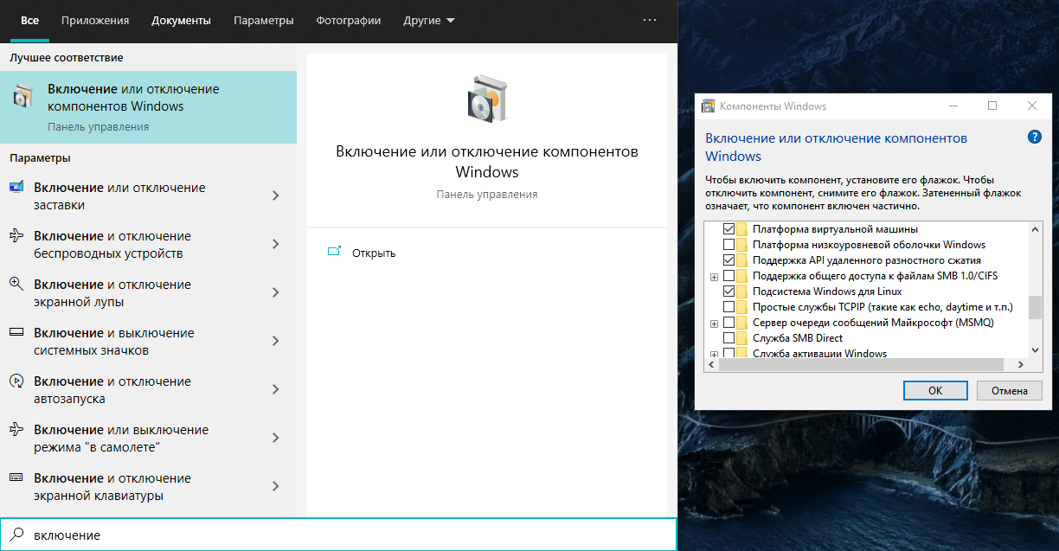Click the airplane icon beside wireless devices result
The width and height of the screenshot is (1059, 551).
[x=16, y=236]
